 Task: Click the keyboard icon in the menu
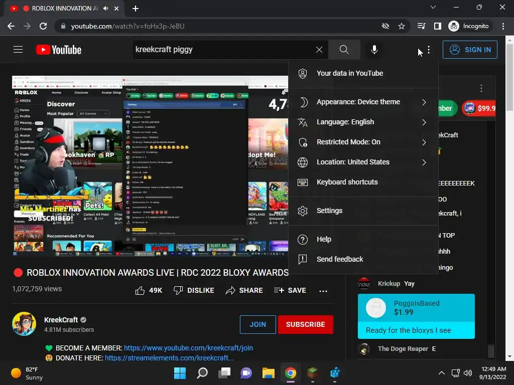(x=303, y=182)
